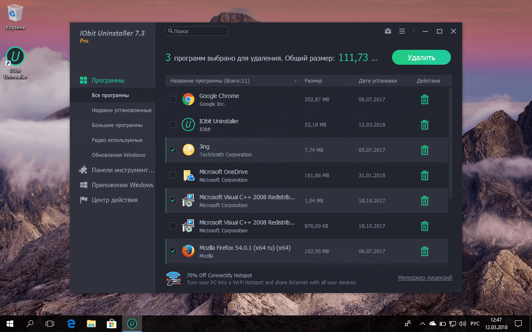This screenshot has height=332, width=532.
Task: Open the Менеджер лицензий link
Action: pyautogui.click(x=425, y=278)
